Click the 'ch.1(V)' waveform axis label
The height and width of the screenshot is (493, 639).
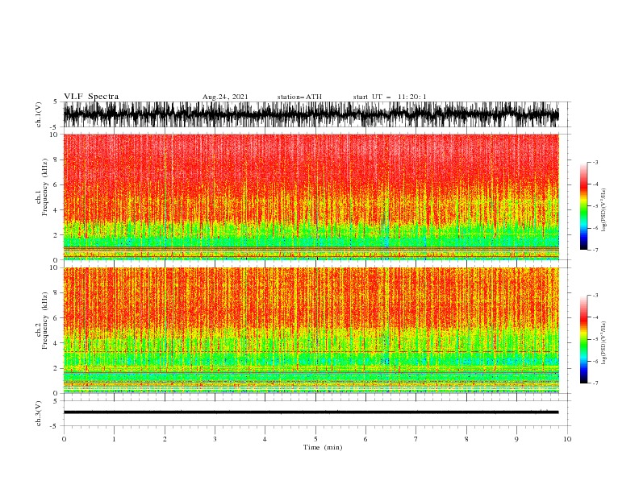click(39, 114)
